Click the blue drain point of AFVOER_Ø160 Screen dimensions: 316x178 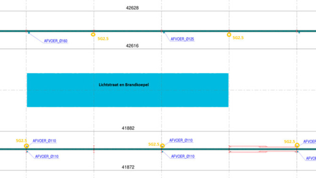[29, 33]
